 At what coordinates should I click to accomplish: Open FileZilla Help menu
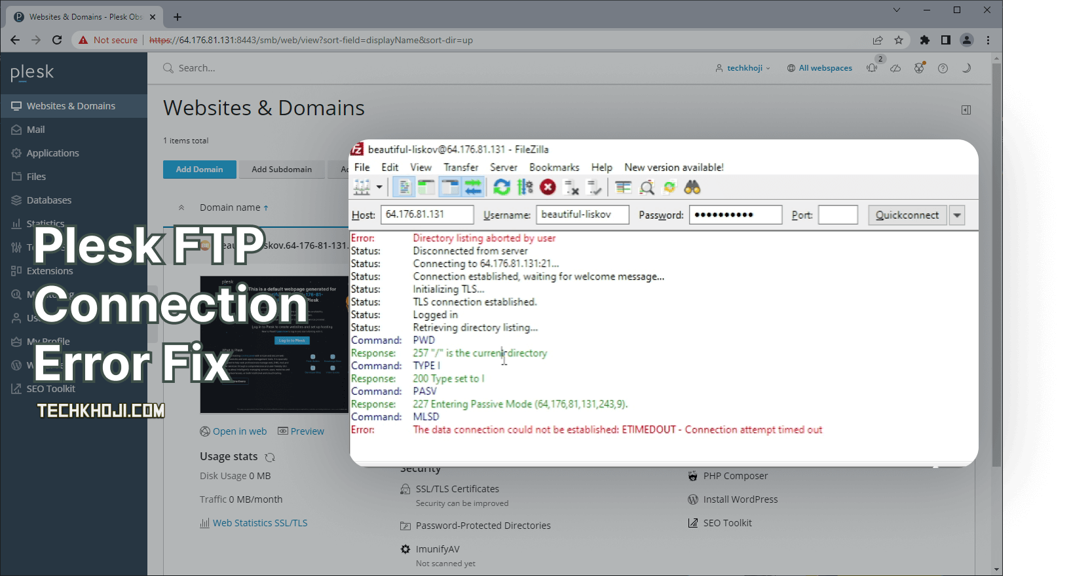pos(602,168)
